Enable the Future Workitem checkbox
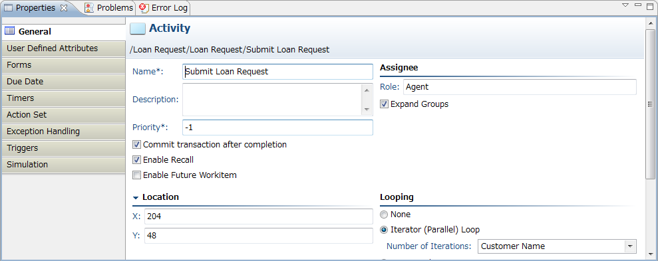This screenshot has width=658, height=261. coord(136,175)
